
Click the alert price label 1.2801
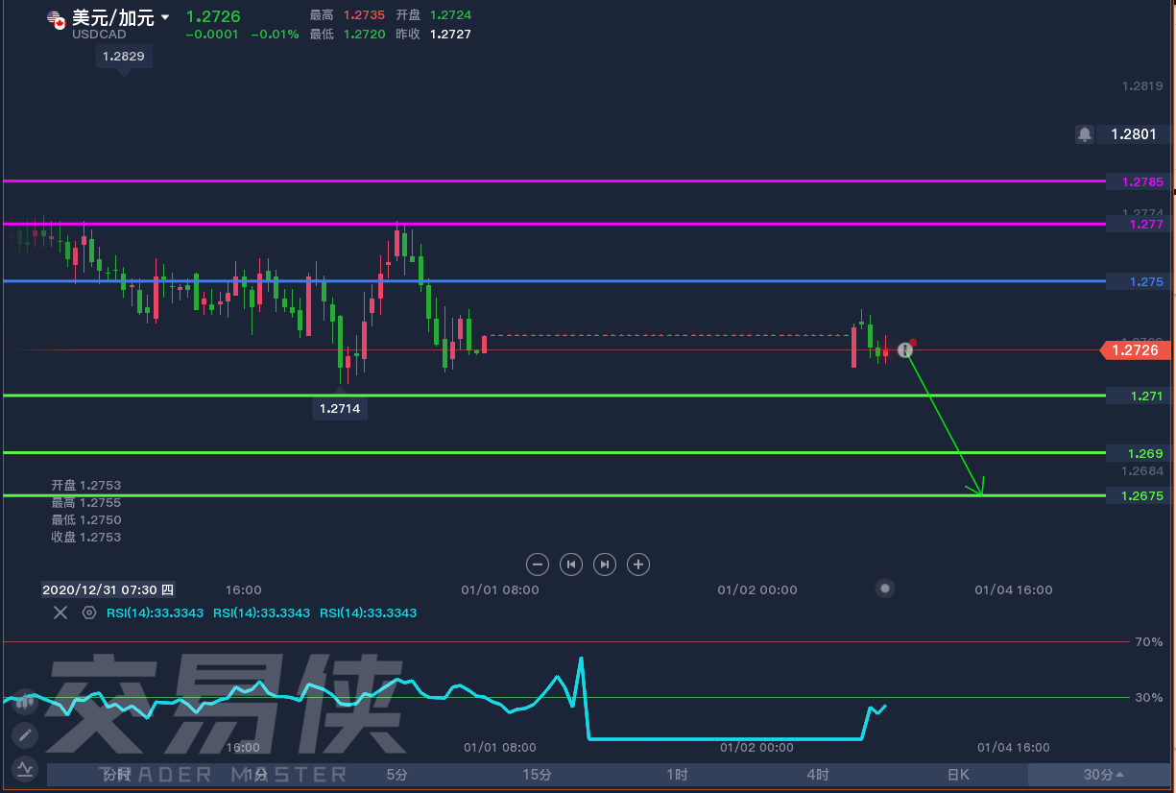[x=1134, y=134]
